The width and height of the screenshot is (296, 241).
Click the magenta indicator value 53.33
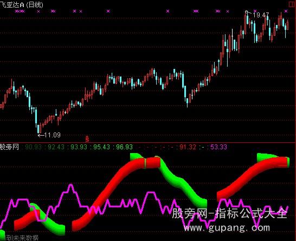pyautogui.click(x=218, y=147)
